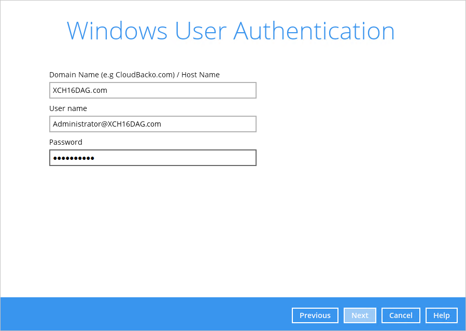Go back with the Previous button
Screen dimensions: 466x331
tap(315, 315)
